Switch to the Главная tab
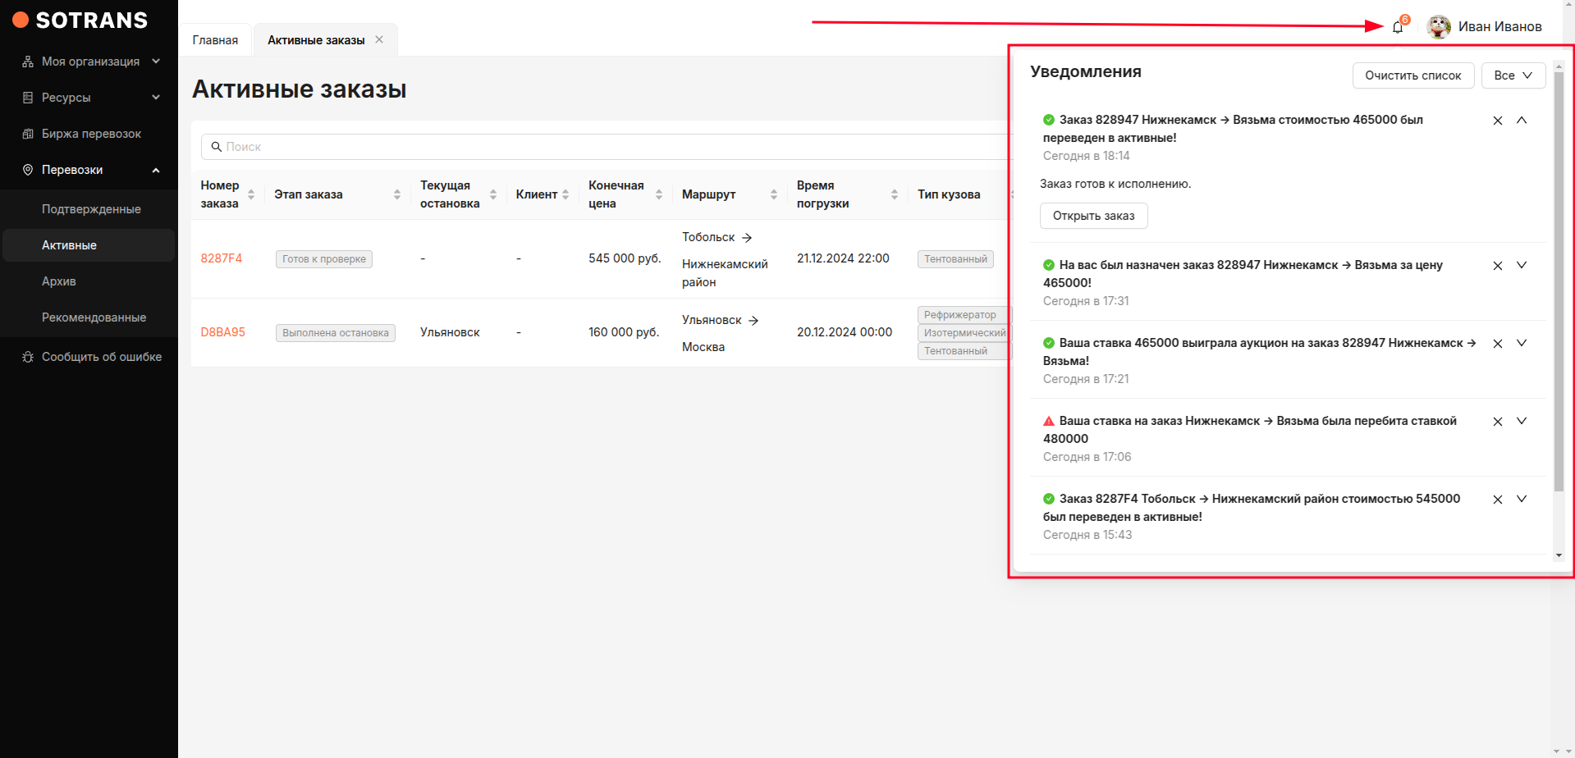This screenshot has width=1575, height=758. (215, 40)
